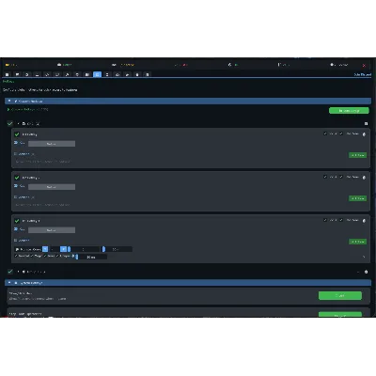
Task: Toggle the large green checkmark of the second group
Action: coord(10,272)
